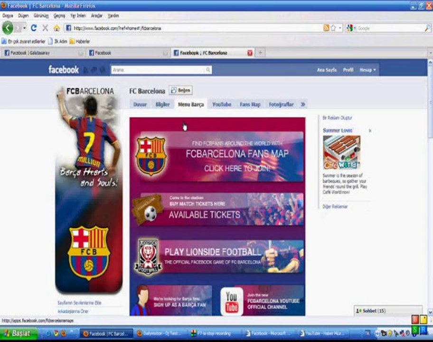Open the 'İlk Adım' bookmark
433x342 pixels.
tap(58, 41)
